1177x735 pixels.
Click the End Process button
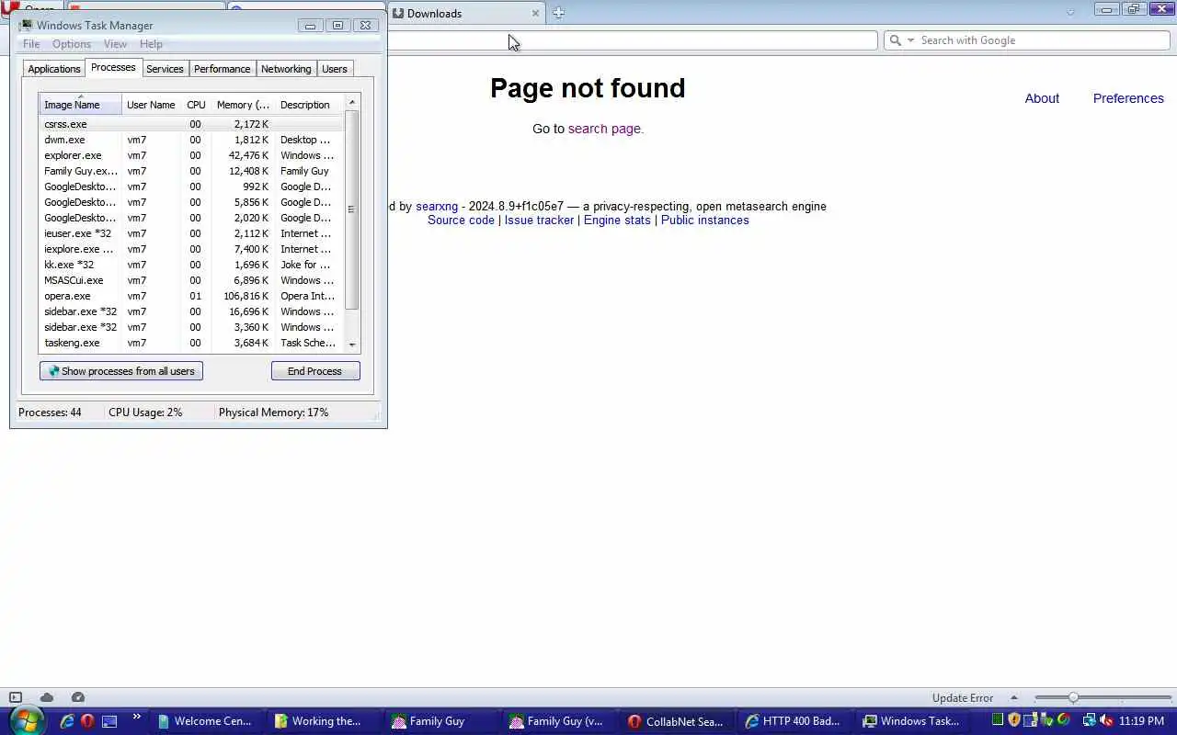[314, 371]
